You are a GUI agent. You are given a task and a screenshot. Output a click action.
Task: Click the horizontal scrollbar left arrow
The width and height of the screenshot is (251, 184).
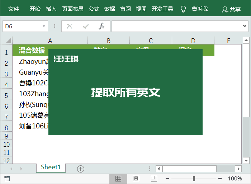coord(159,169)
